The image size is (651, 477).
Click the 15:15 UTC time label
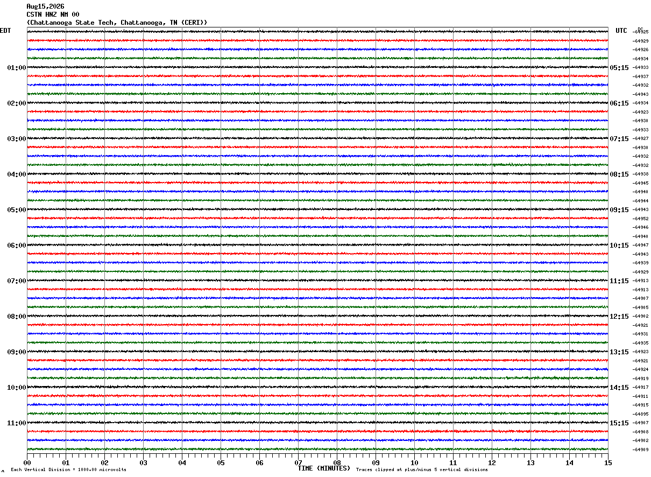click(619, 423)
